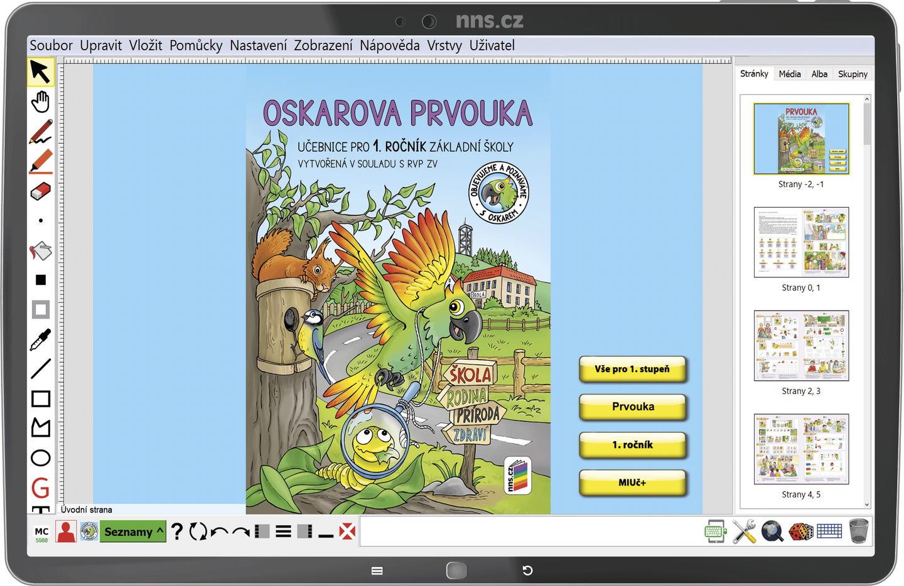Open the tablet keyboard mouse icon
This screenshot has height=586, width=904.
pos(716,531)
